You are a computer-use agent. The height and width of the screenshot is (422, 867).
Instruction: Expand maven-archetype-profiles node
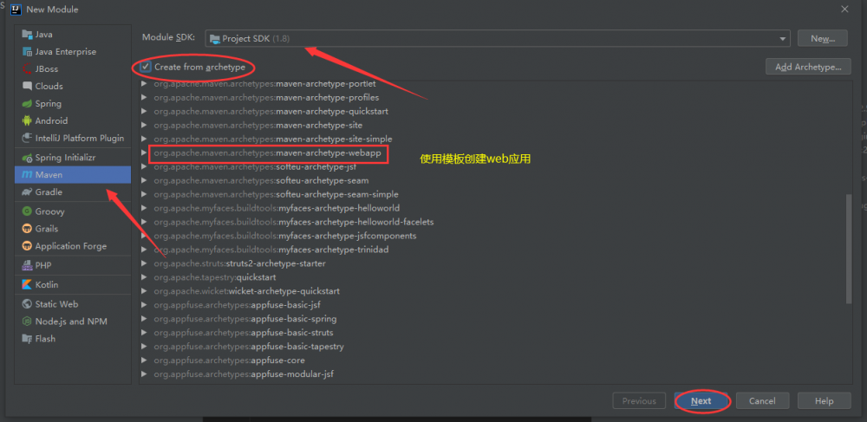(144, 97)
